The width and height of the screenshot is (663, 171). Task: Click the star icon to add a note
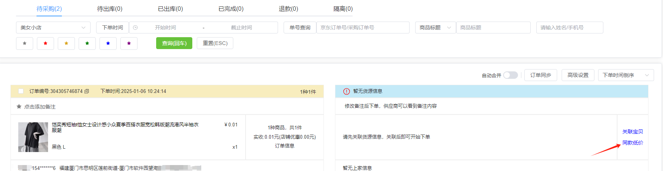coord(19,107)
